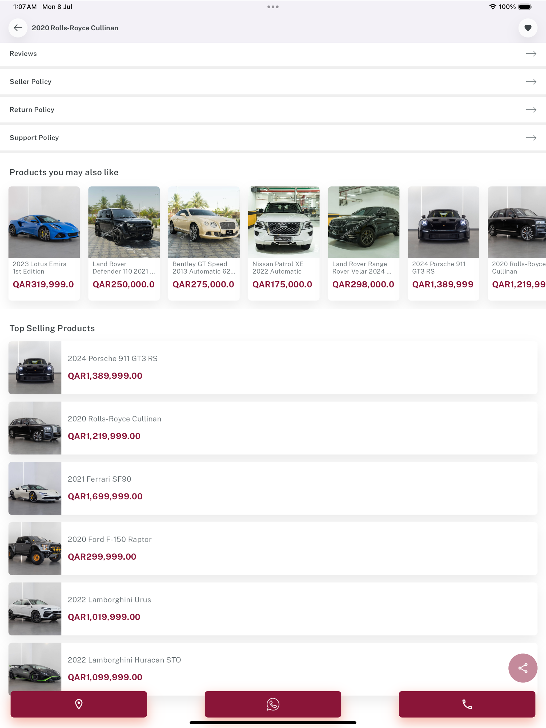Viewport: 546px width, 728px height.
Task: Select QAR298,000.0 Velar price
Action: click(x=363, y=284)
